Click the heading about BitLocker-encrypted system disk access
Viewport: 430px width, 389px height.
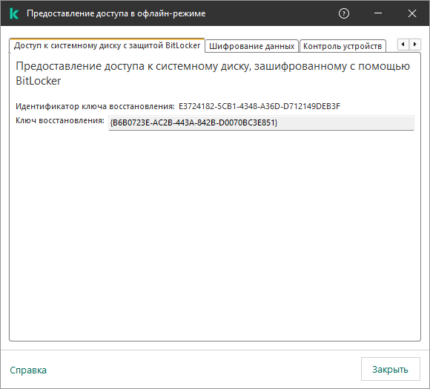[x=213, y=73]
